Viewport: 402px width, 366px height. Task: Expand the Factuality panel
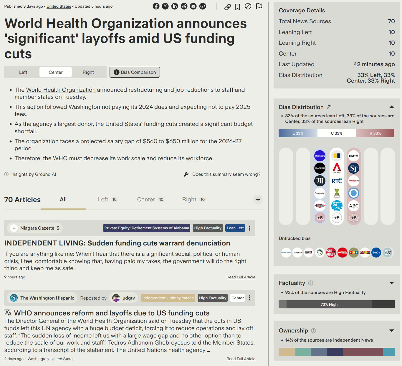[392, 283]
